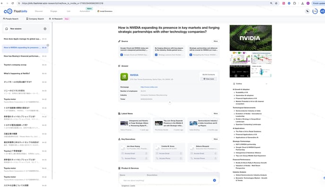
Task: Click the New session button
Action: point(26,29)
